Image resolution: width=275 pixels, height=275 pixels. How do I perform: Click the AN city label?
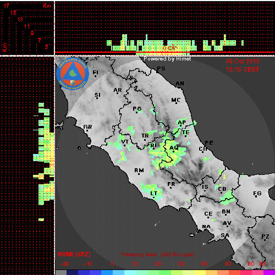[180, 84]
